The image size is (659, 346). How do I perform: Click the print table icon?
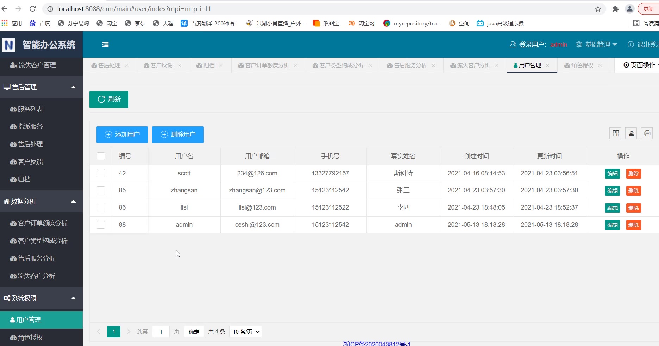click(647, 133)
